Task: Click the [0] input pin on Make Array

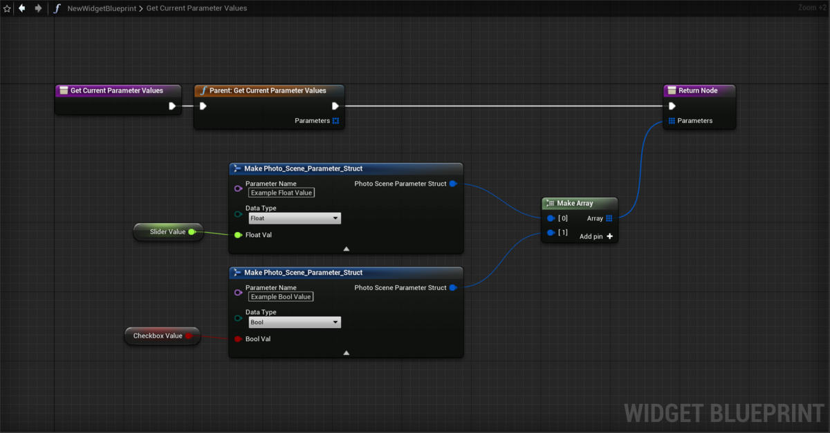Action: [x=549, y=218]
